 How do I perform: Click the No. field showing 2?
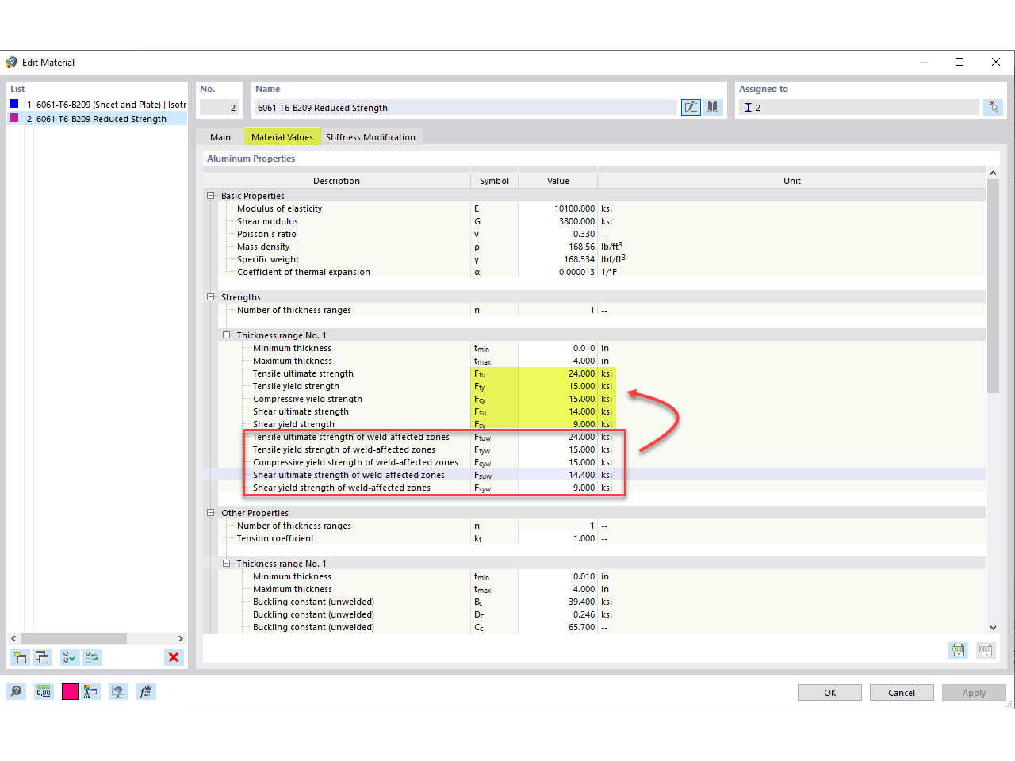[x=220, y=108]
